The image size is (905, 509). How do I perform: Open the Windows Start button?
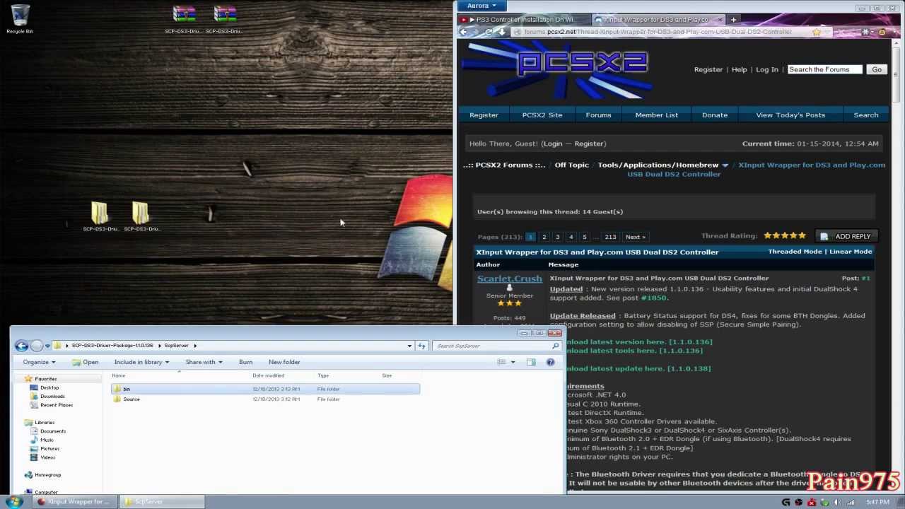[x=14, y=502]
